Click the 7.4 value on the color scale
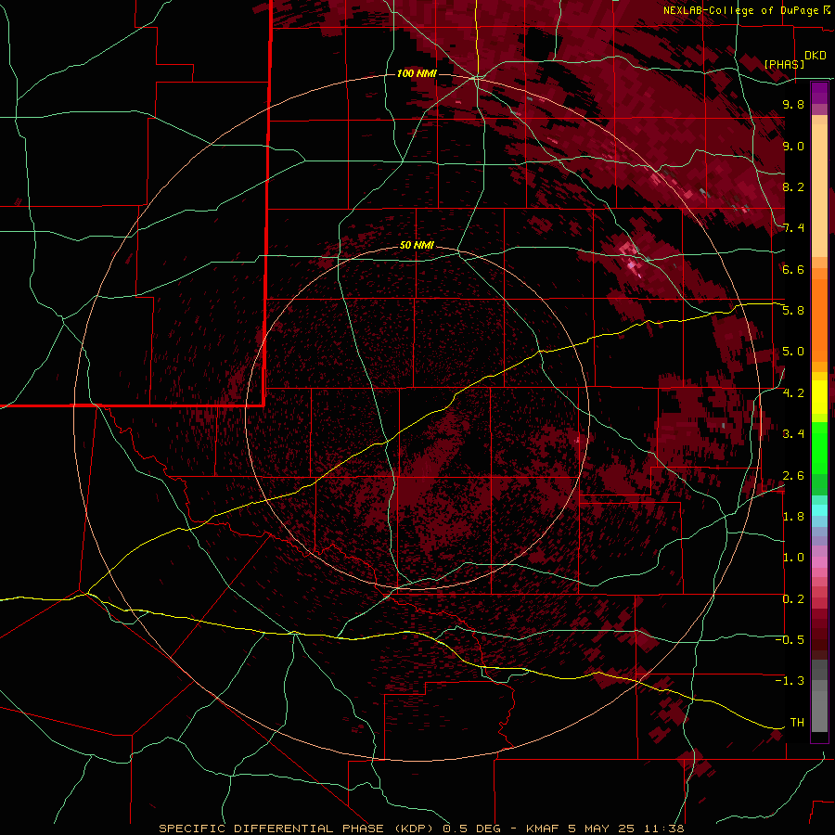Screen dimensions: 835x835 click(x=793, y=228)
